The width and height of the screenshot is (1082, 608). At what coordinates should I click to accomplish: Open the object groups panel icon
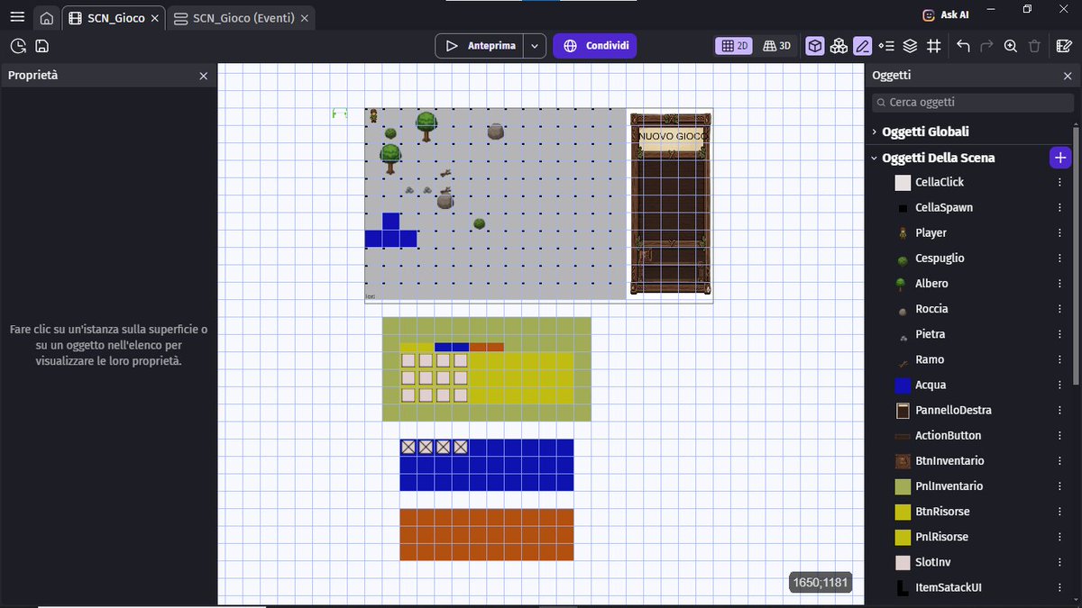(839, 46)
